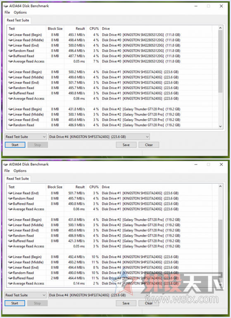Top window: click Linear Read (End) label, 485.6 MB/s row

[26, 120]
